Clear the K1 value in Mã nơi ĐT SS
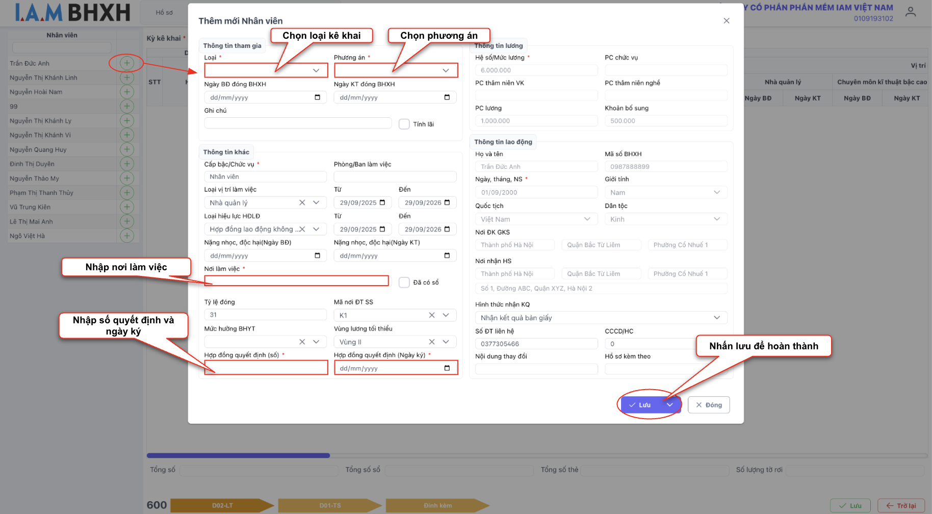Viewport: 932px width, 514px height. click(x=432, y=315)
